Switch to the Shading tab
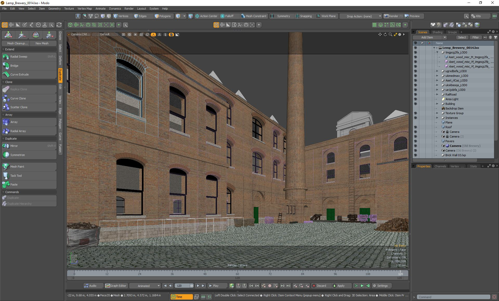 click(437, 32)
